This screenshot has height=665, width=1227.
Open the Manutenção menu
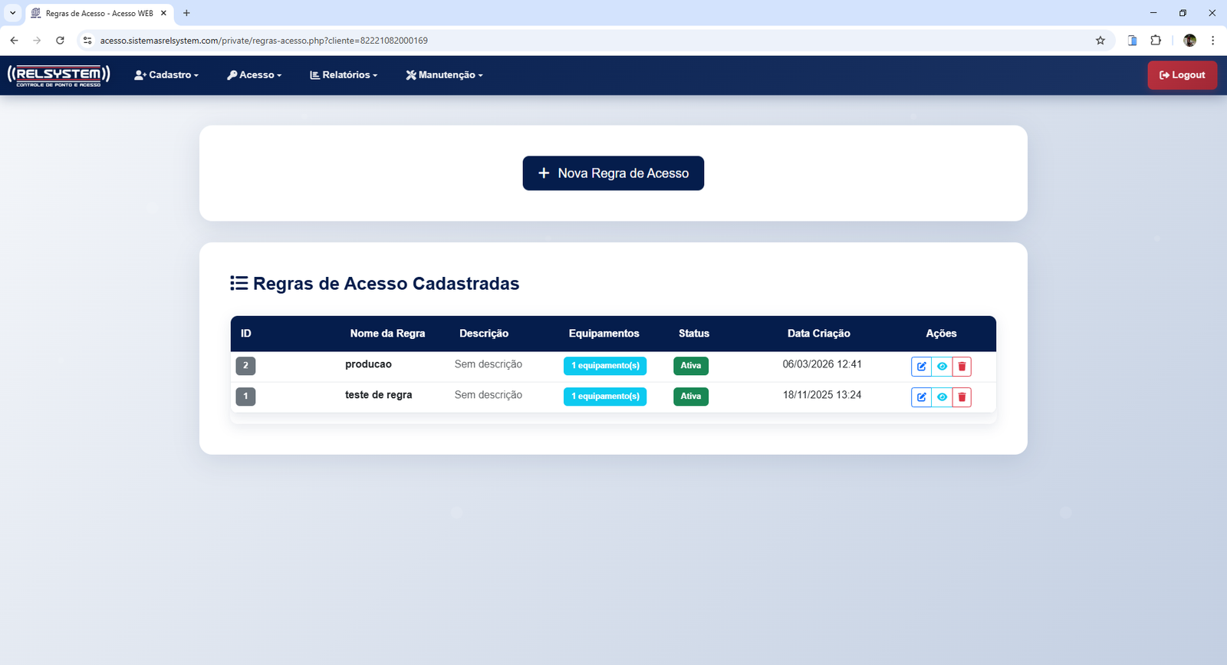[445, 75]
